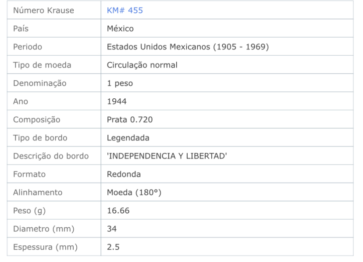Click the Periodo label
Image resolution: width=363 pixels, height=262 pixels.
28,47
